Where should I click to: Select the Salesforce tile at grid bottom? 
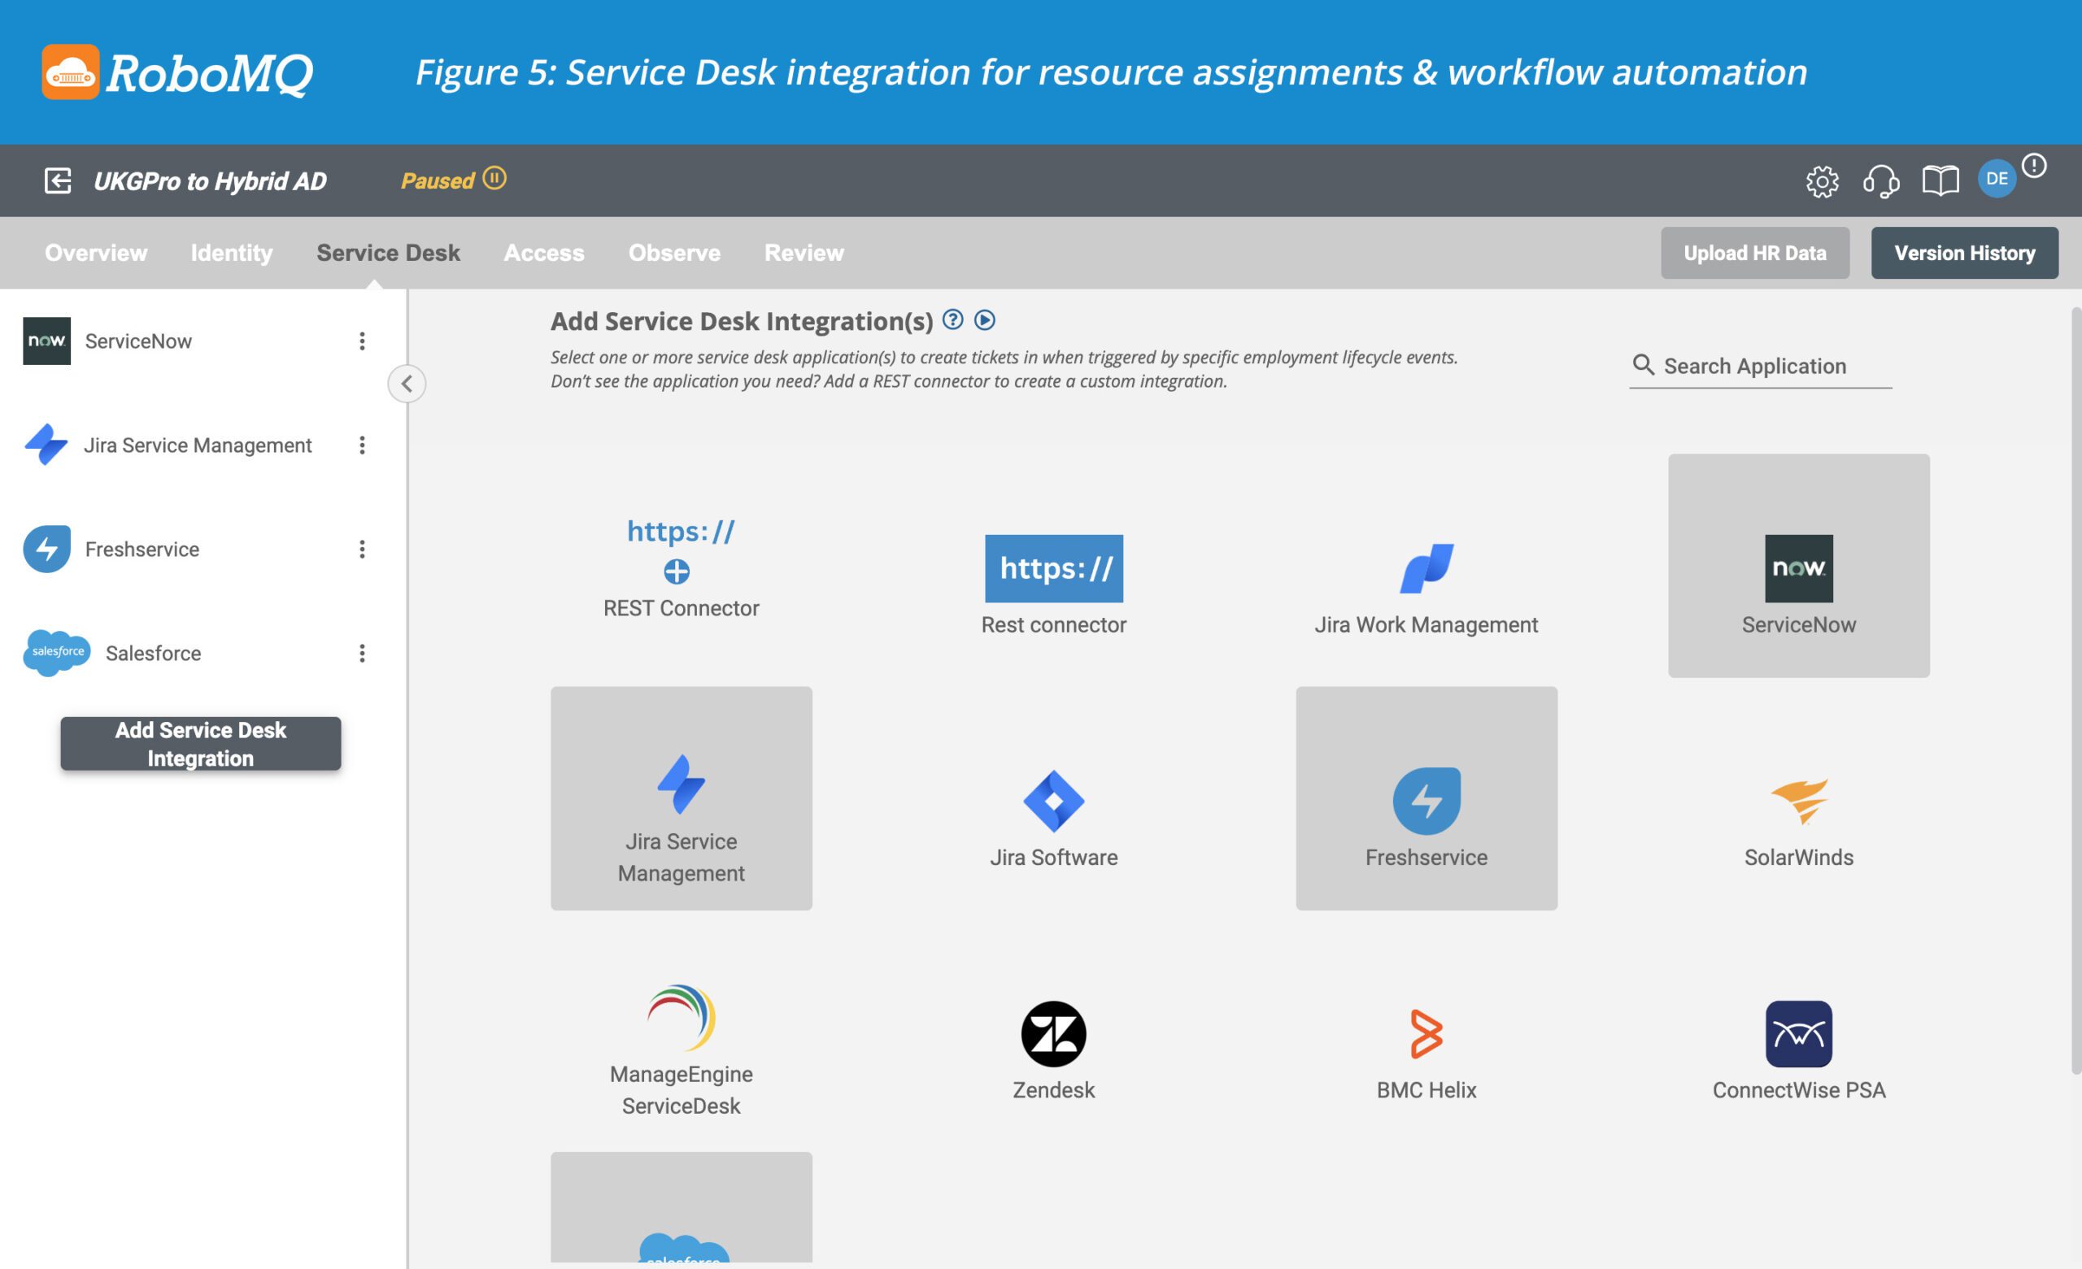681,1207
